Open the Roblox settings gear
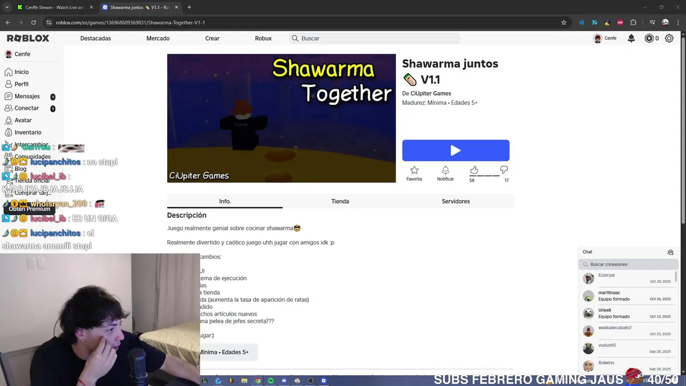Viewport: 686px width, 386px height. point(669,38)
